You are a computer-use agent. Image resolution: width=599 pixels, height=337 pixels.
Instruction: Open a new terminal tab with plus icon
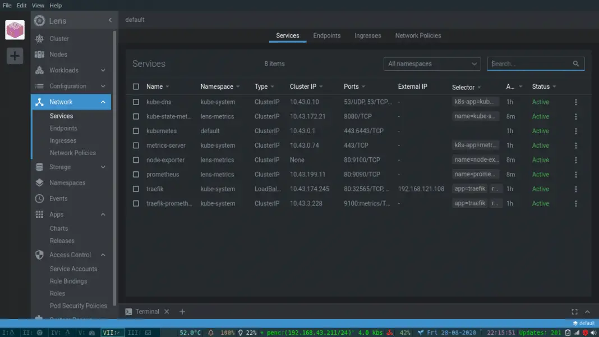pos(182,311)
